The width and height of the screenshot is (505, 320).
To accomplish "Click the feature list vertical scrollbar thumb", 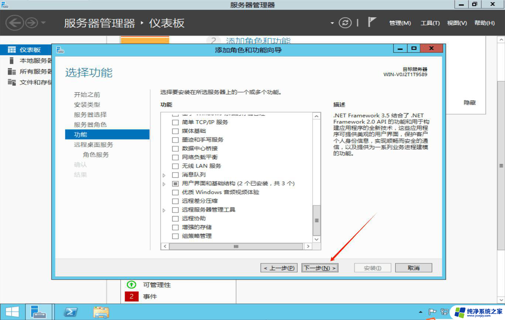I will coord(316,220).
